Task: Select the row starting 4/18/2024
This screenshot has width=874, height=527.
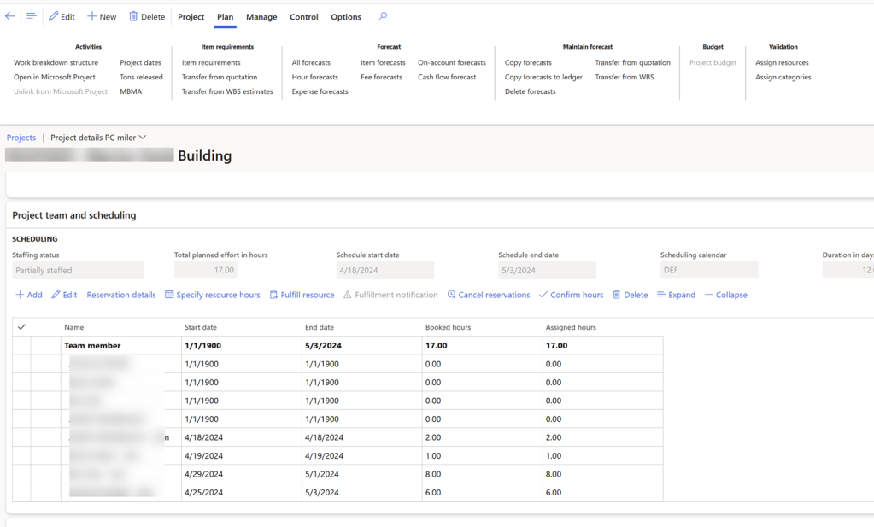Action: point(21,437)
